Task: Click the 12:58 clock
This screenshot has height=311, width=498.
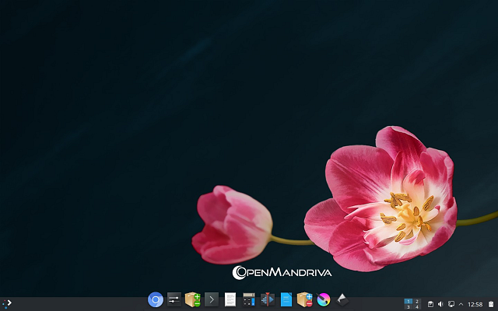Action: [475, 304]
